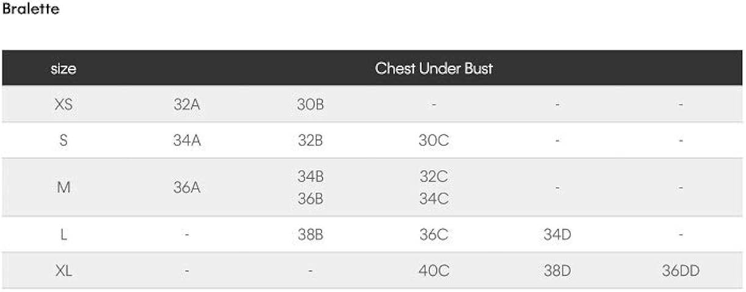
Task: Select the 30C cell
Action: (x=433, y=140)
